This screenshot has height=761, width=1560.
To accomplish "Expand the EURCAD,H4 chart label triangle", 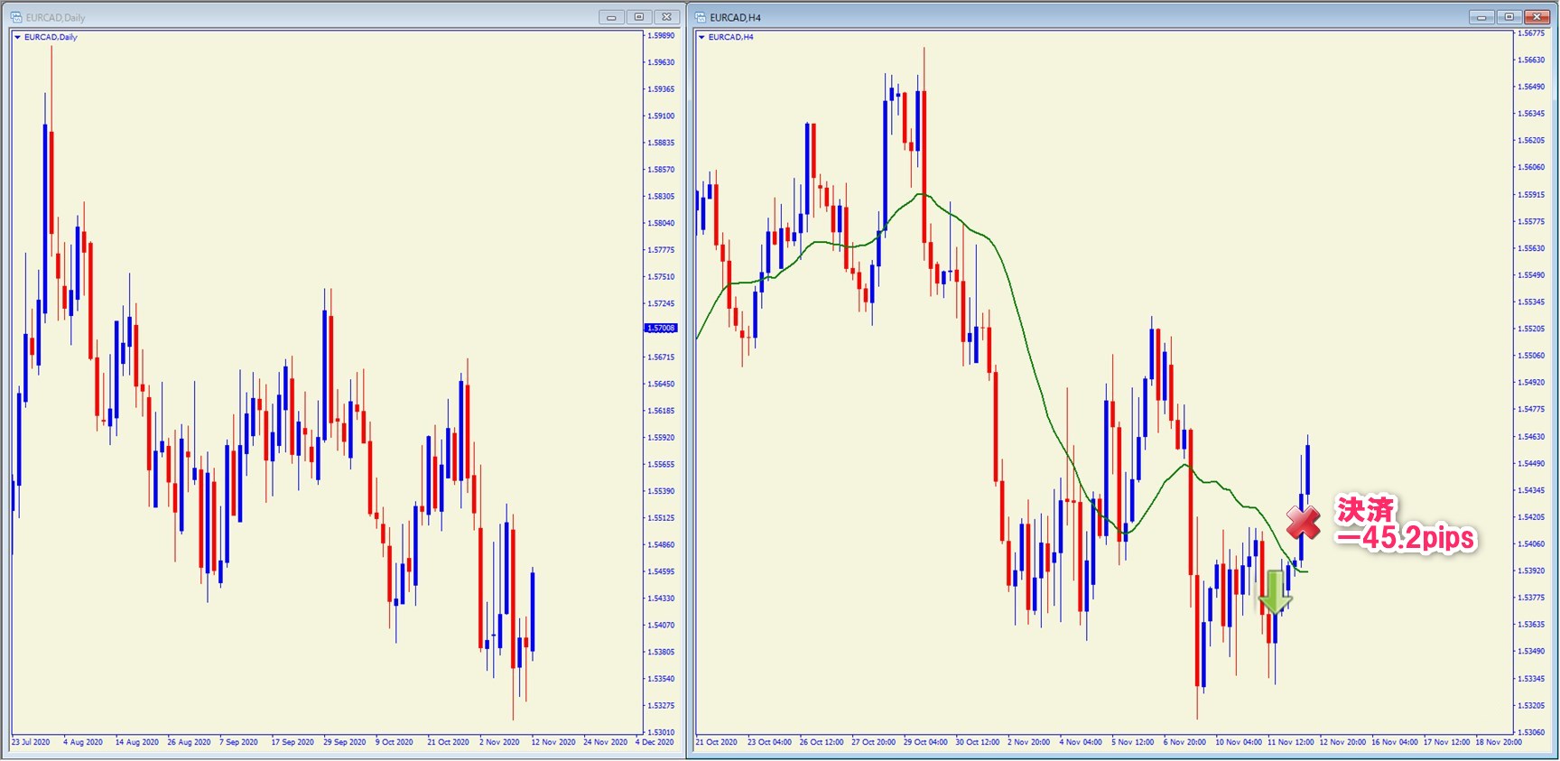I will tap(702, 37).
